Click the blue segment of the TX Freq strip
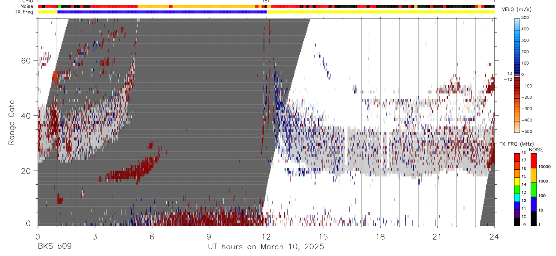Screen dimensions: 556x256 pyautogui.click(x=162, y=12)
